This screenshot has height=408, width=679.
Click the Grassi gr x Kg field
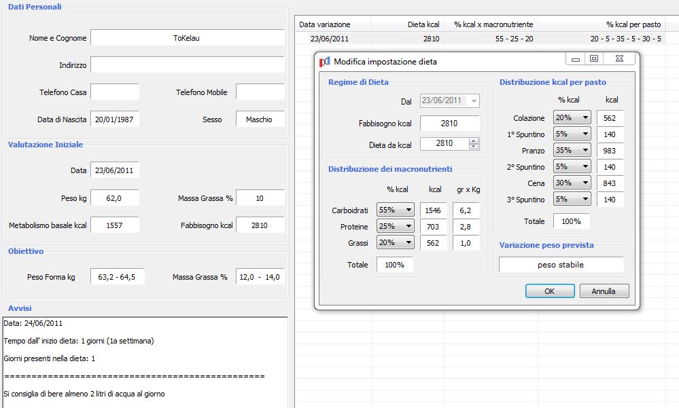466,243
